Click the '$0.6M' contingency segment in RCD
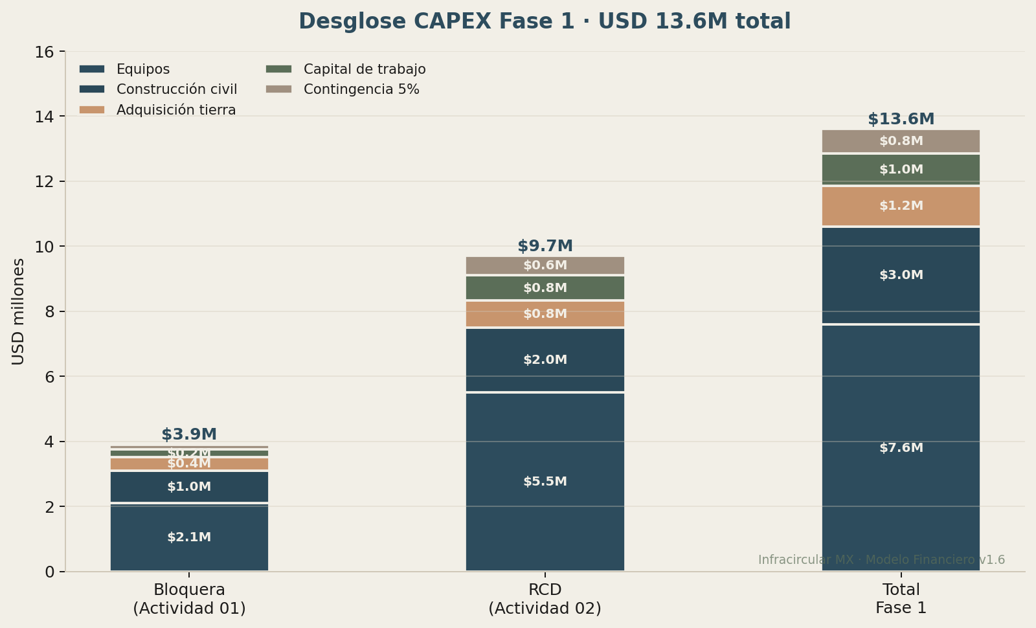This screenshot has width=1036, height=628. tap(545, 265)
